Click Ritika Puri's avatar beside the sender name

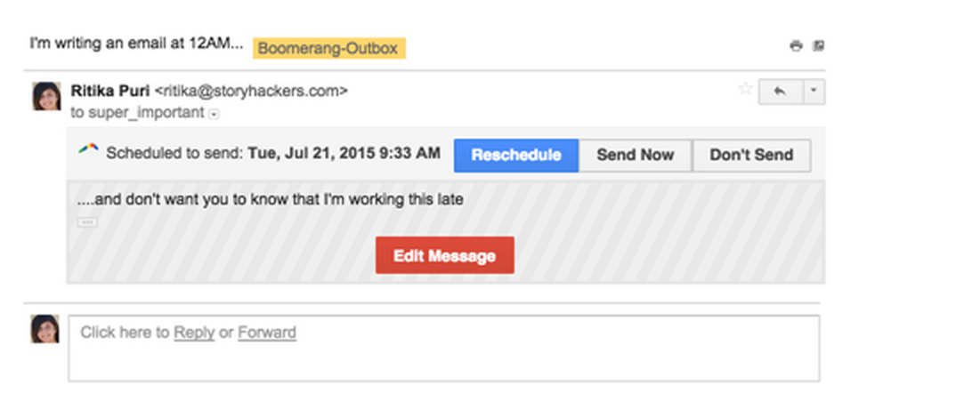coord(46,97)
